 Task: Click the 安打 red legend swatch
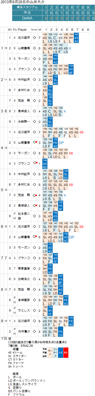[66, 352]
